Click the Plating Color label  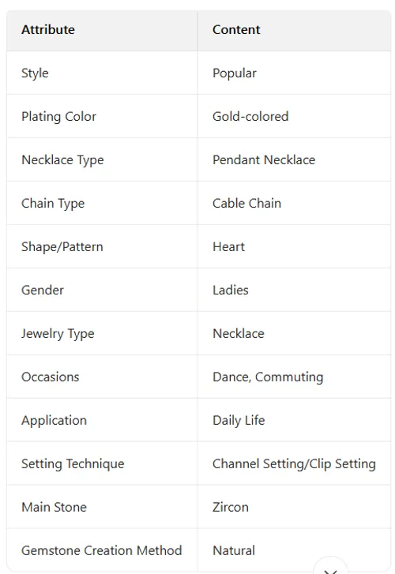coord(58,116)
